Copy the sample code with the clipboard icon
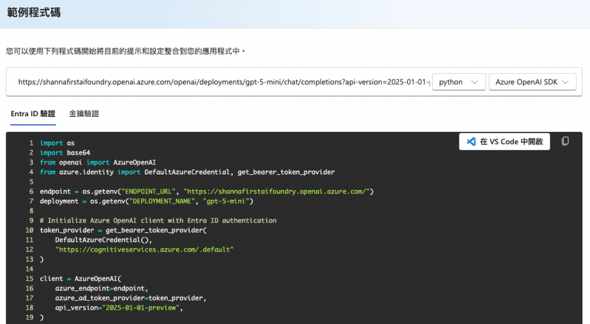The image size is (590, 324). click(565, 142)
